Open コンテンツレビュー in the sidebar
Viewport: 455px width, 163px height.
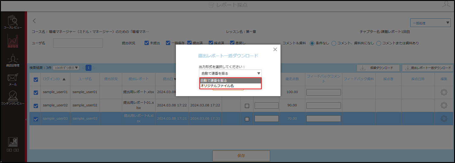(13, 98)
